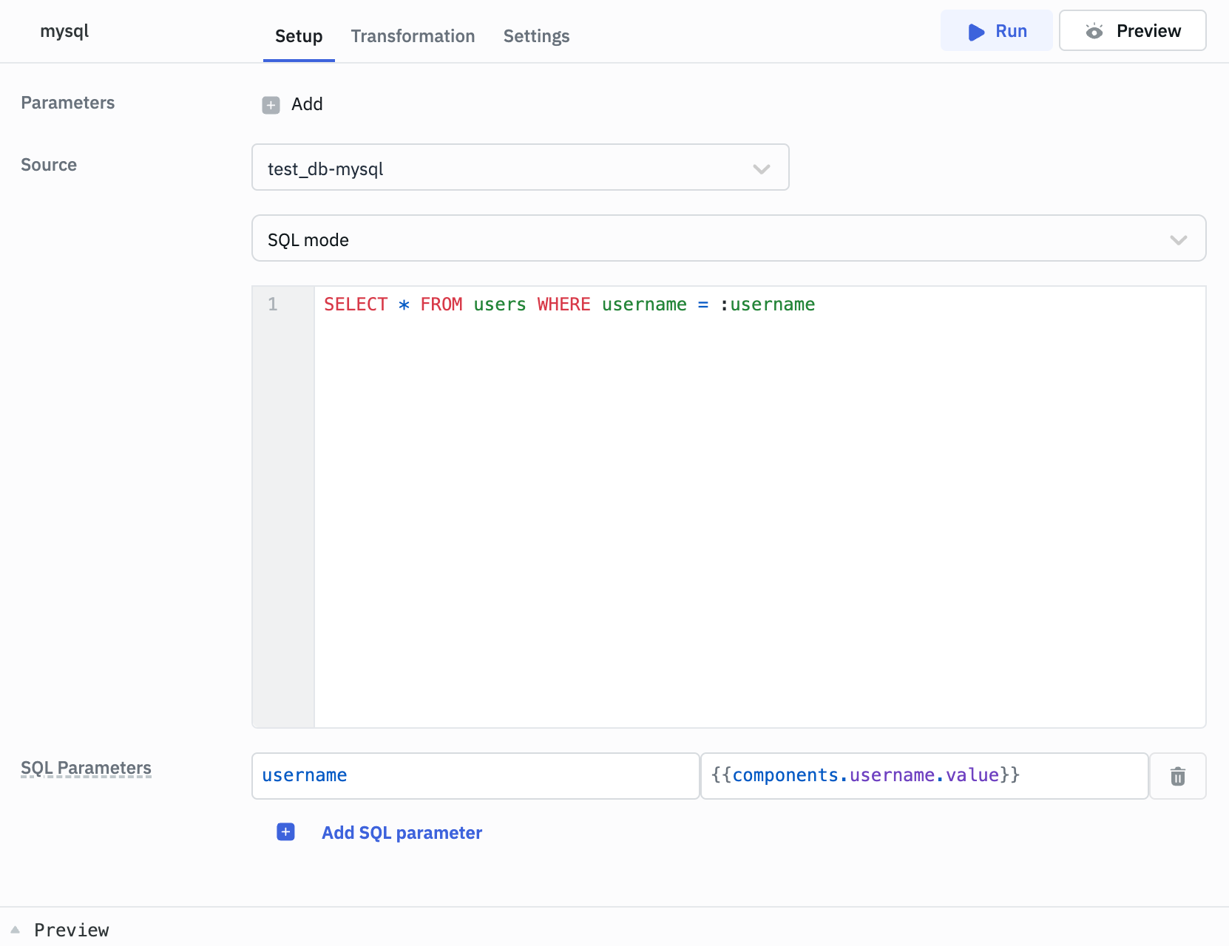Click the Add parameters text button
The width and height of the screenshot is (1229, 946).
[x=307, y=104]
